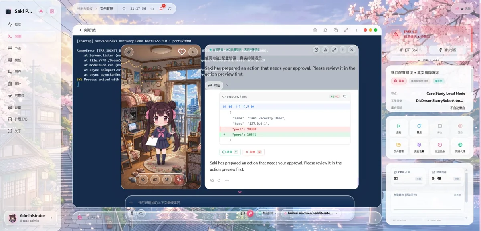481x231 pixels.
Task: Toggle the sun light-theme icon
Action: [x=41, y=11]
